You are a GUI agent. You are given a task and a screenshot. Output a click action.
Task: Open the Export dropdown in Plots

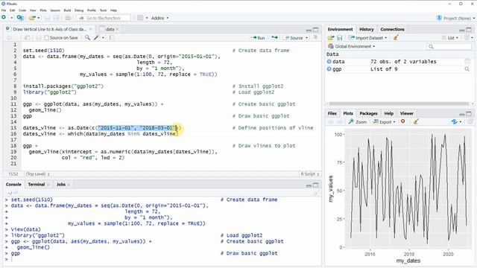point(394,121)
